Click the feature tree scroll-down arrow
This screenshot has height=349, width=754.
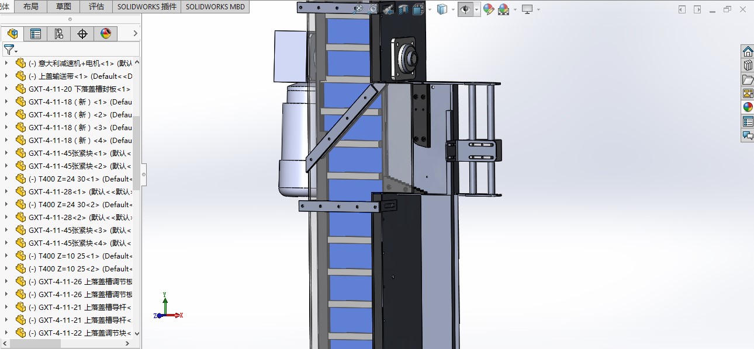point(137,334)
